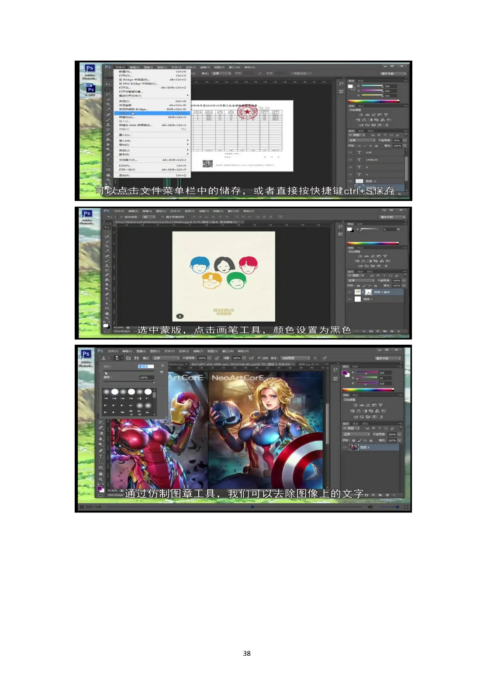Screen dimensions: 494x699
Task: Switch to 桌面.jpg document tab in bottom screenshot
Action: pyautogui.click(x=309, y=364)
